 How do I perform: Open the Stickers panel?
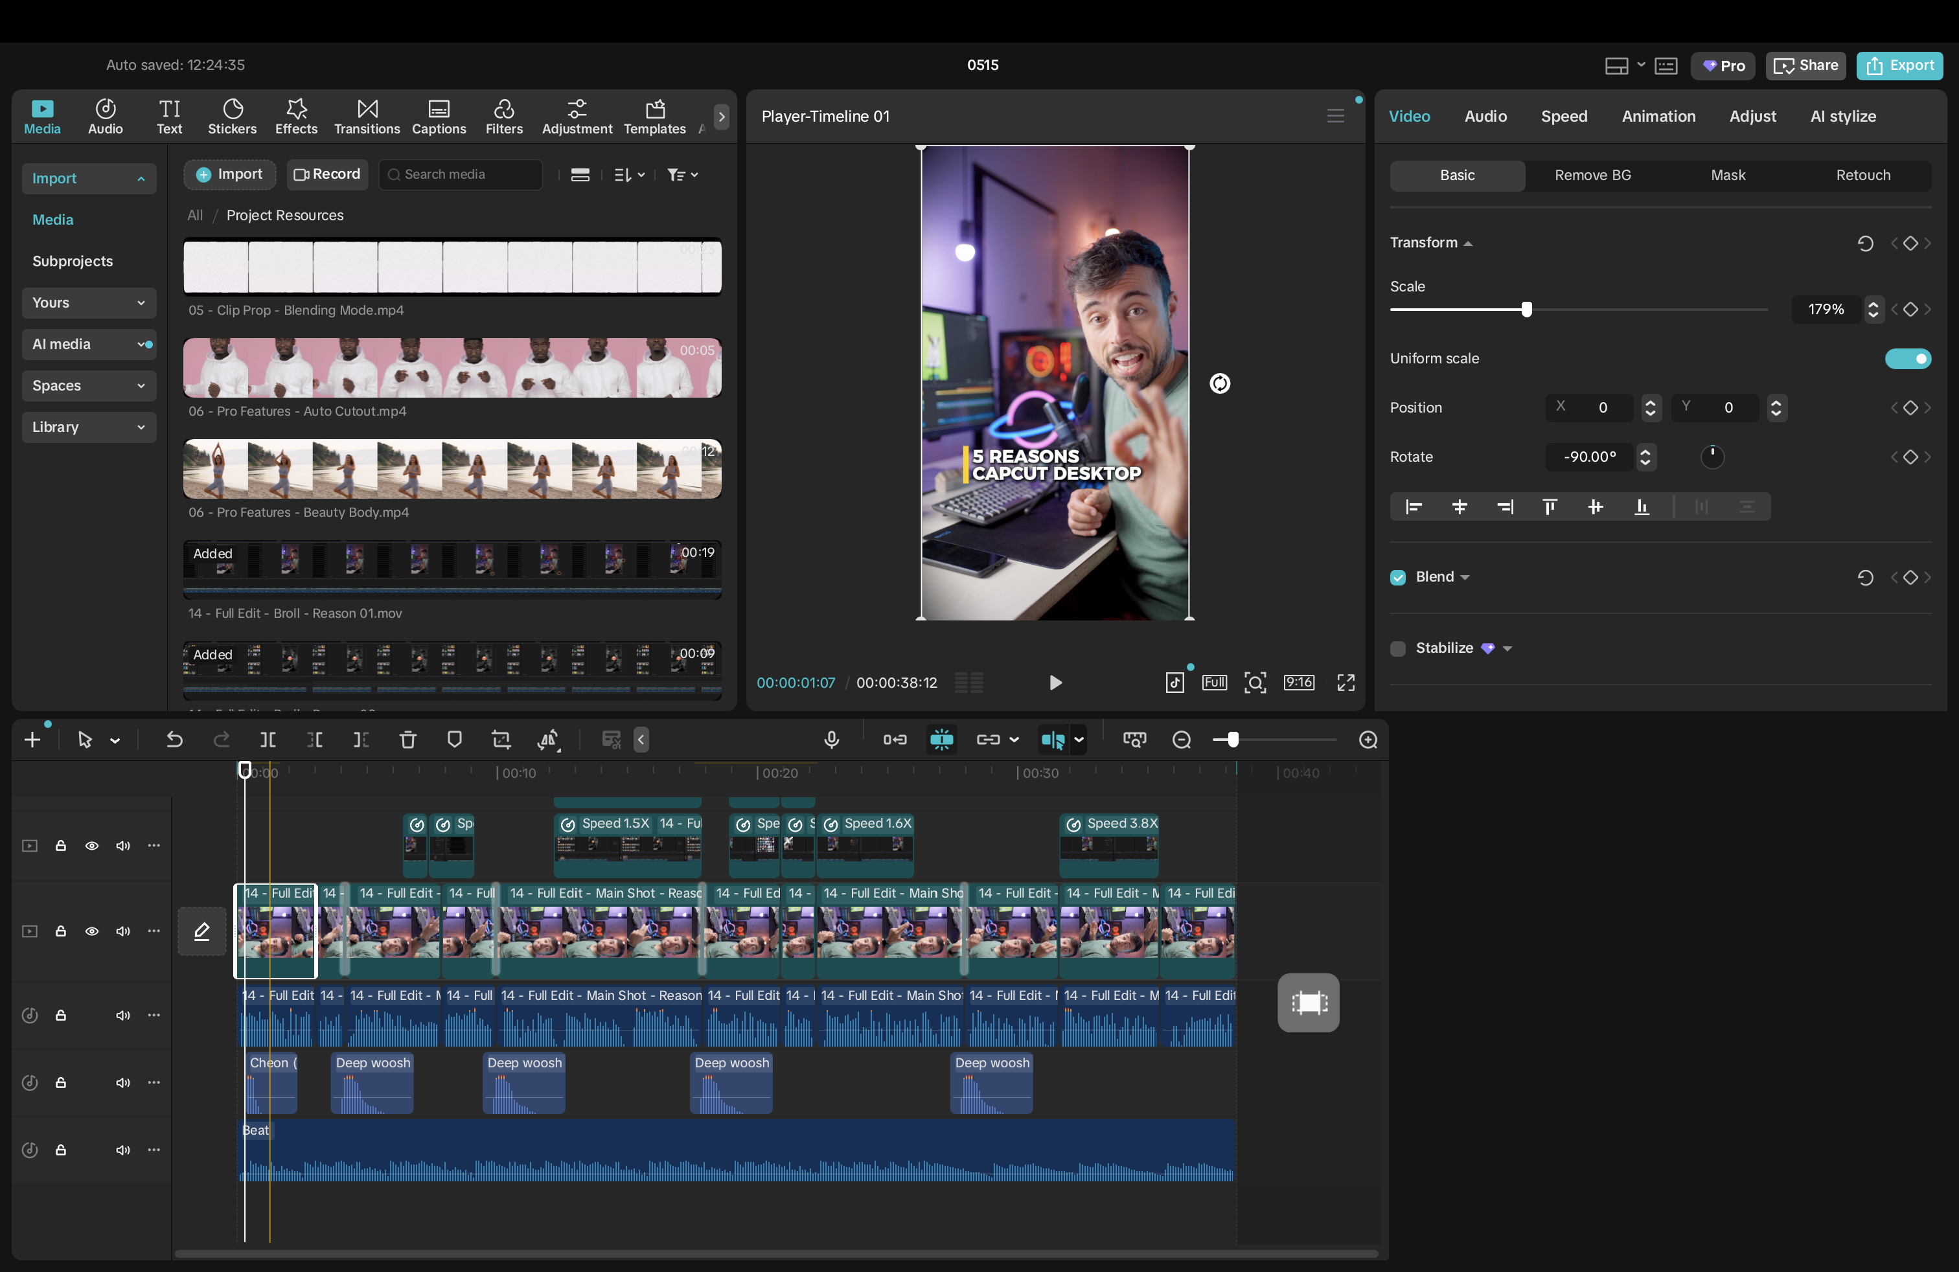point(232,116)
